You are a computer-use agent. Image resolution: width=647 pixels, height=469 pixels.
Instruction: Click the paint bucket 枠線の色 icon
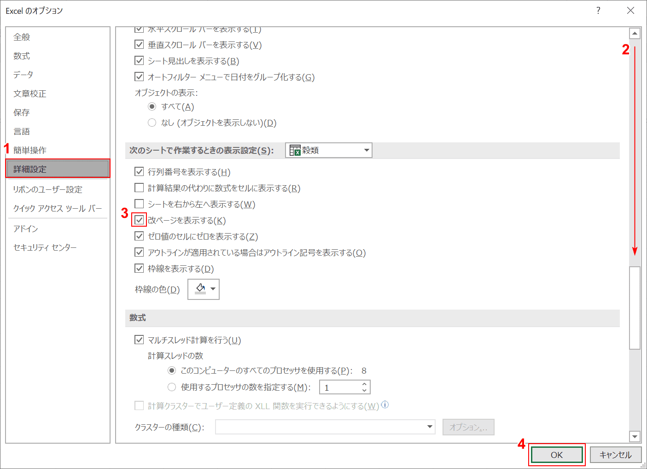[x=200, y=289]
